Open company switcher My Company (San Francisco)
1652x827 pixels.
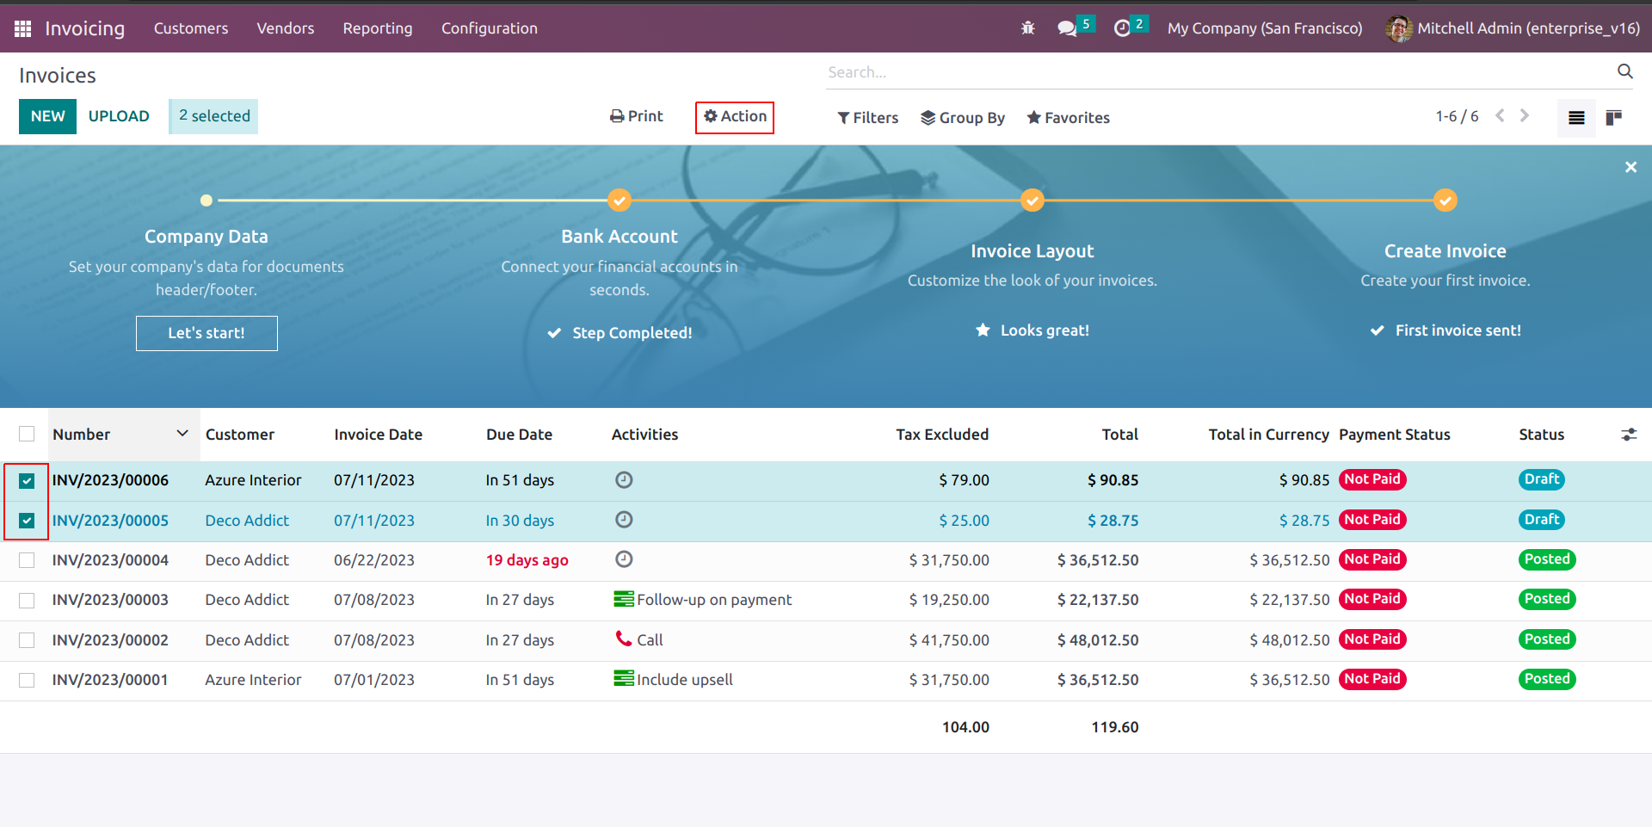[1265, 28]
